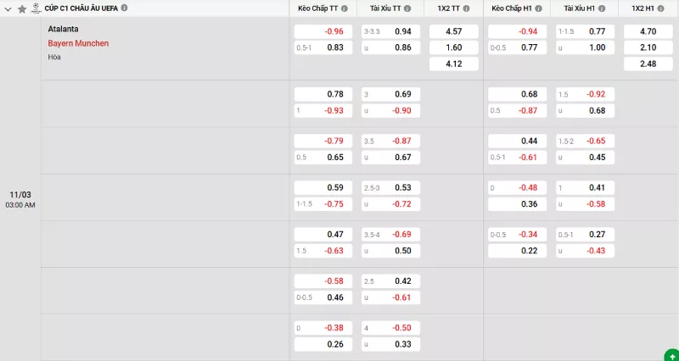Collapse the Cúp C1 Châu Âu UEFA league section

coord(8,8)
